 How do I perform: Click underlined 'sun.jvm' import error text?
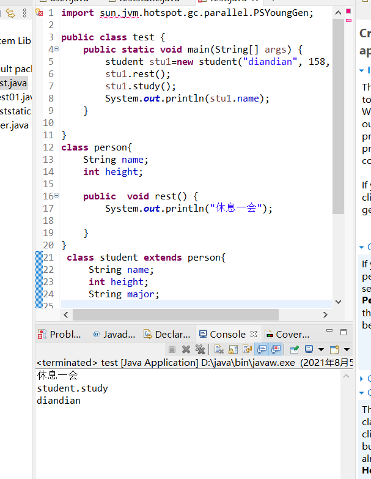pyautogui.click(x=119, y=13)
